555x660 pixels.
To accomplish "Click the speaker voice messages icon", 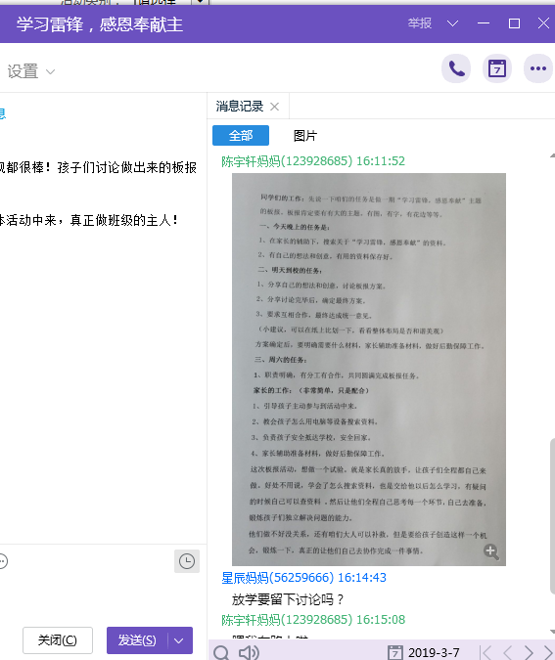I will [249, 652].
